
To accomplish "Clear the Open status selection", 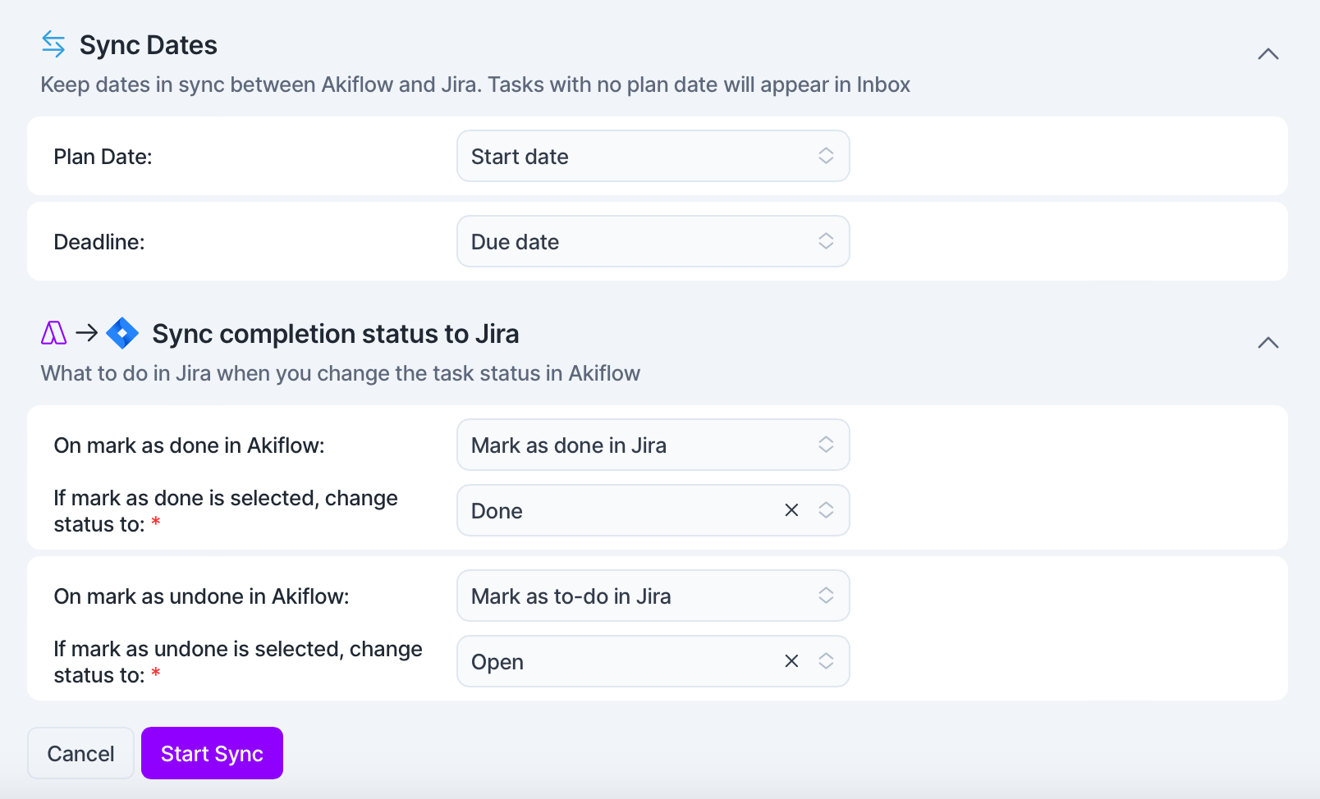I will point(791,661).
